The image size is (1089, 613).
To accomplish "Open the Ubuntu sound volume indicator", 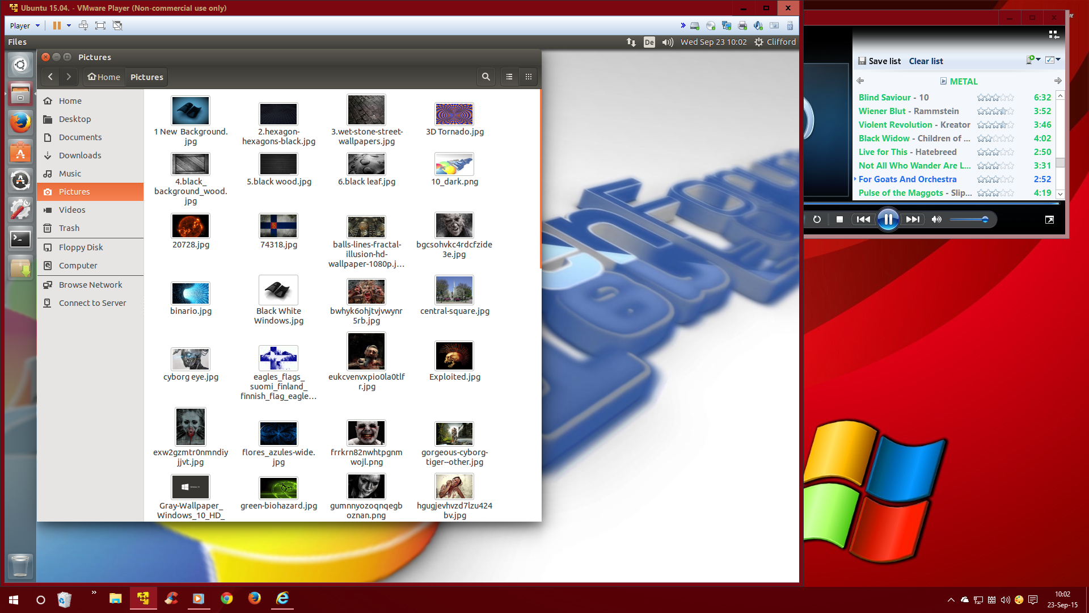I will [668, 42].
